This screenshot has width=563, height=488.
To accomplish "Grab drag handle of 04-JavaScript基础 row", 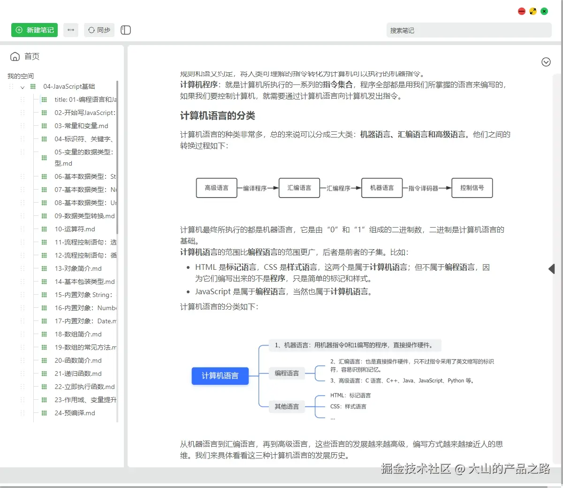I will [x=11, y=86].
